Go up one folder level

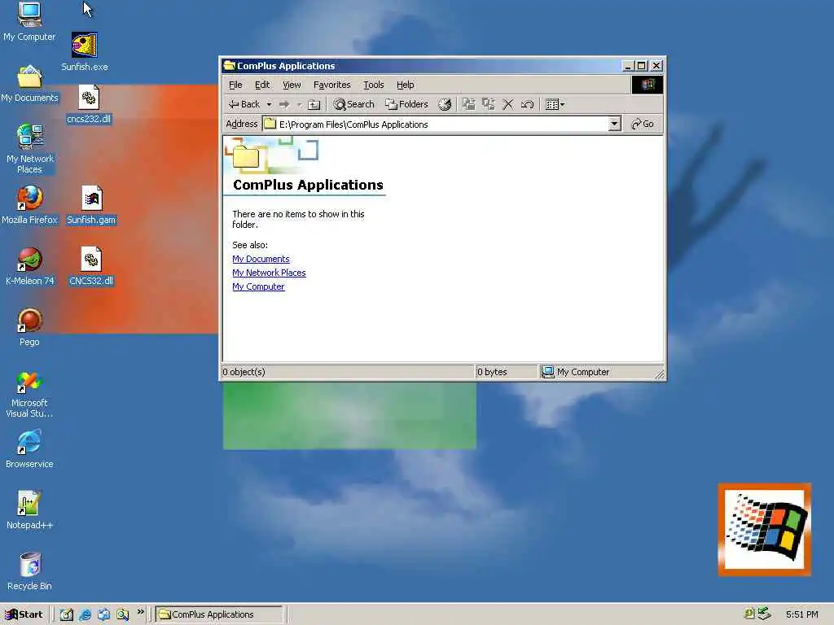tap(314, 104)
